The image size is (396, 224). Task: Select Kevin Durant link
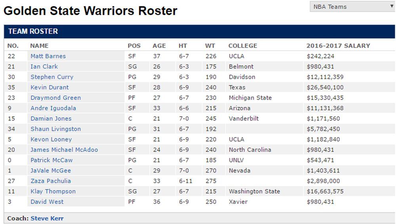coord(49,87)
